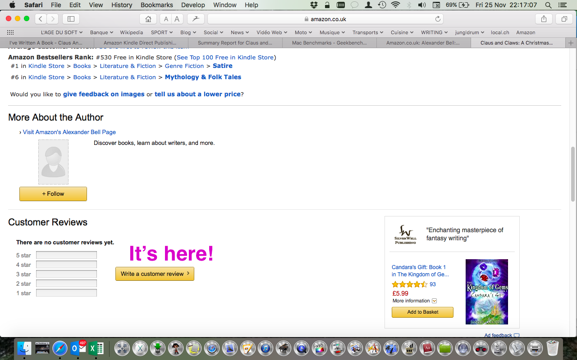Click the 1 star rating bar
Viewport: 577px width, 360px height.
(66, 293)
